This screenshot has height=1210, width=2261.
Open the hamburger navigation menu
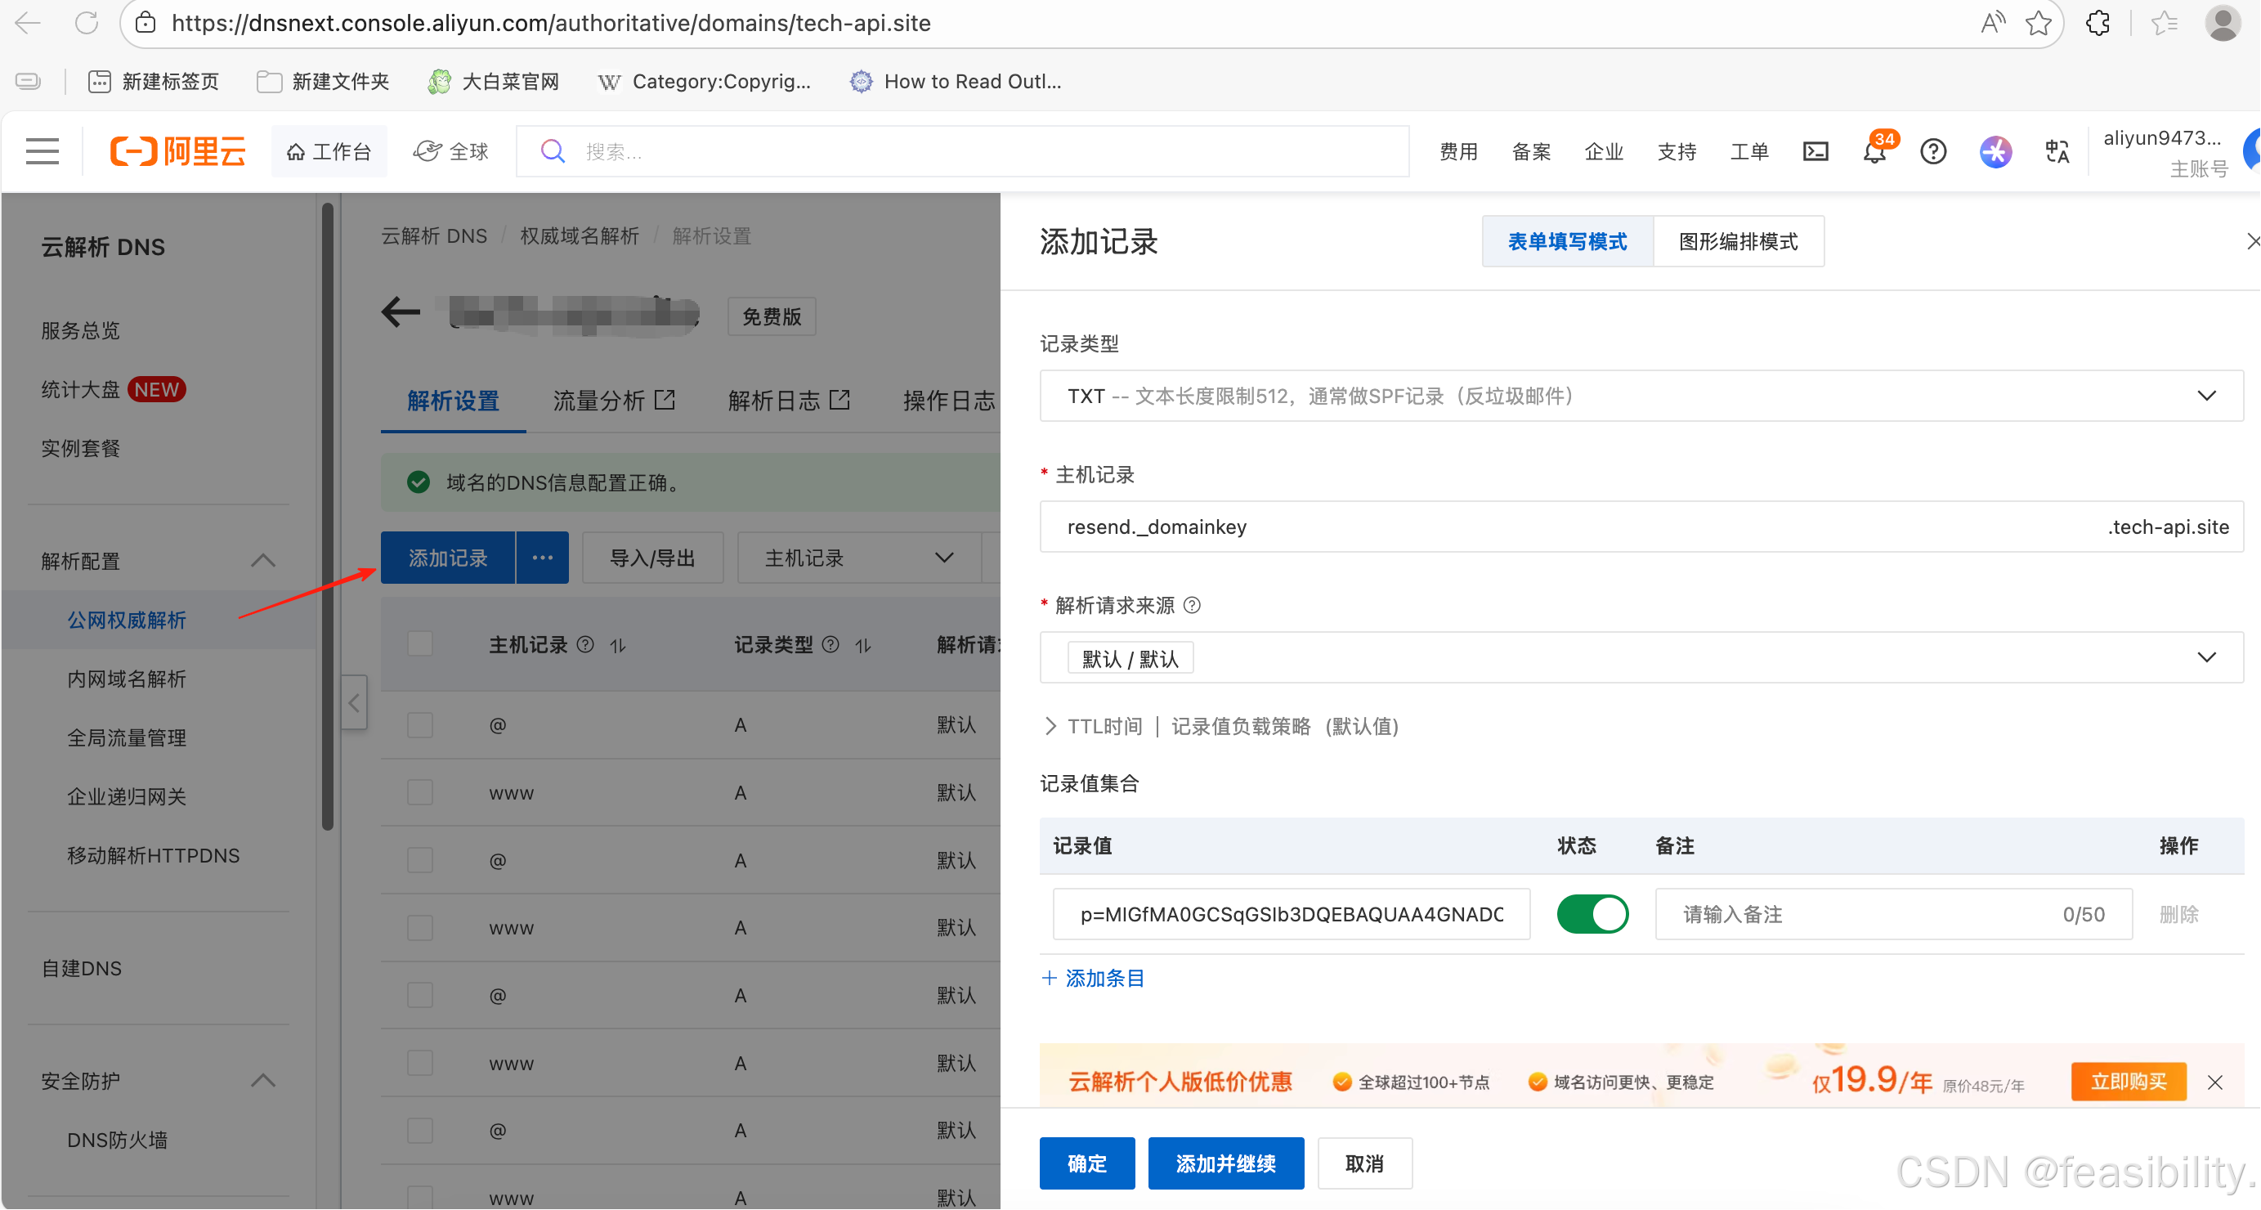tap(41, 151)
